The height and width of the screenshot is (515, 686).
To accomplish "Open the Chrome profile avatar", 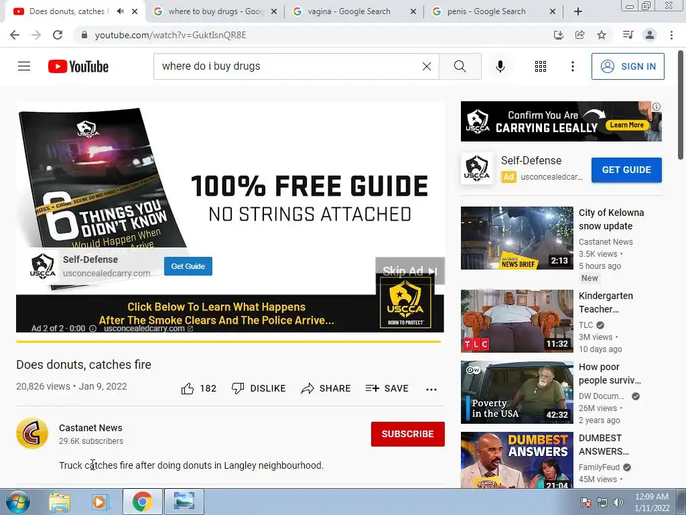I will (x=650, y=35).
